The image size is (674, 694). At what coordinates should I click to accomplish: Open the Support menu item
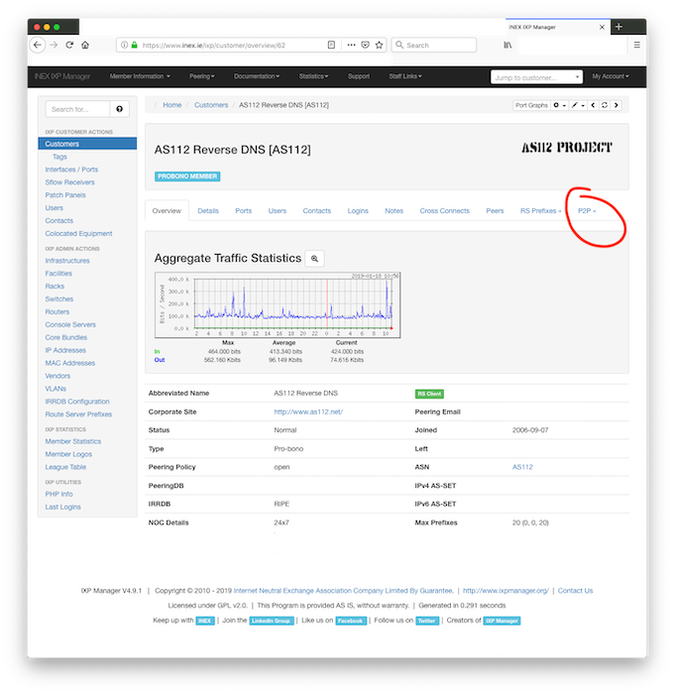pos(359,76)
